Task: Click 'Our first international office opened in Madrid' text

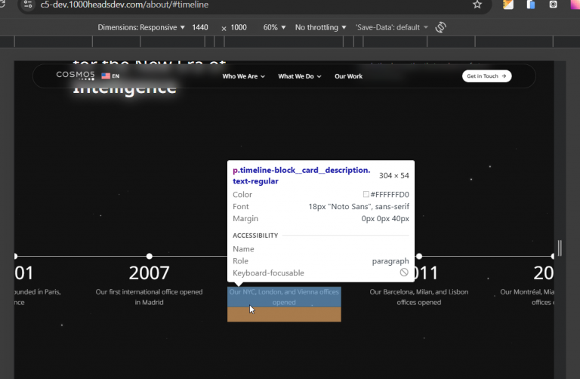Action: click(149, 297)
